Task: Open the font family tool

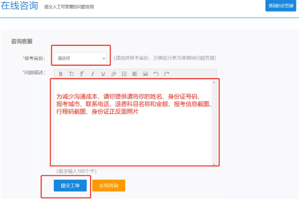Action: (82, 74)
